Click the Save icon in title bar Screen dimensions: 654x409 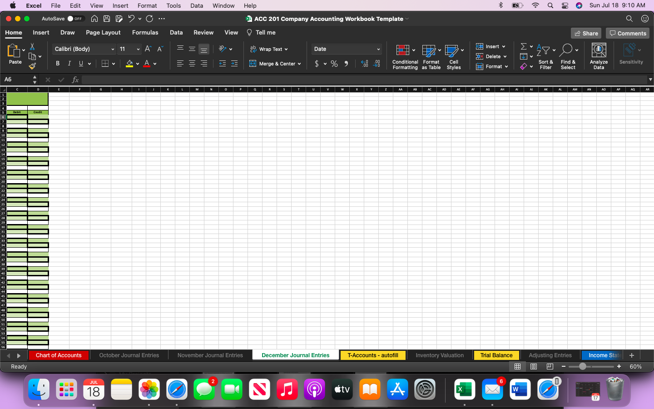coord(107,19)
